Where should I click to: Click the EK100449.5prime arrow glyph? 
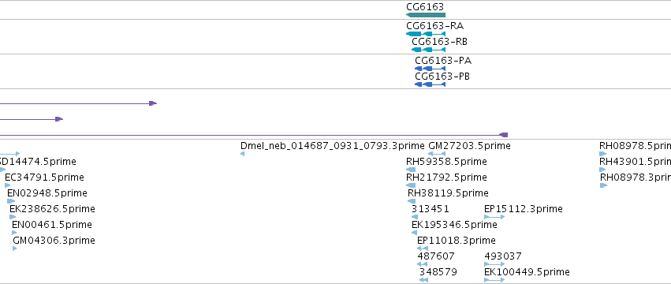494,280
